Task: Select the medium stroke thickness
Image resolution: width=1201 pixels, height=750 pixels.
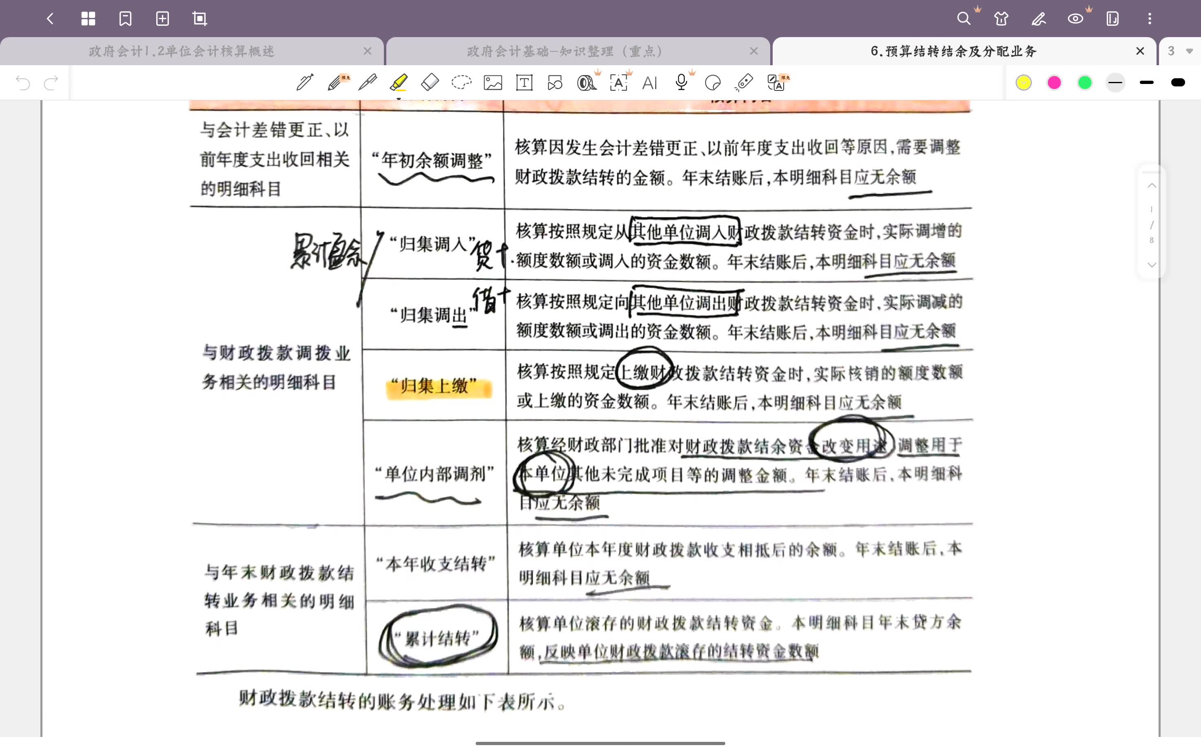Action: pyautogui.click(x=1146, y=82)
